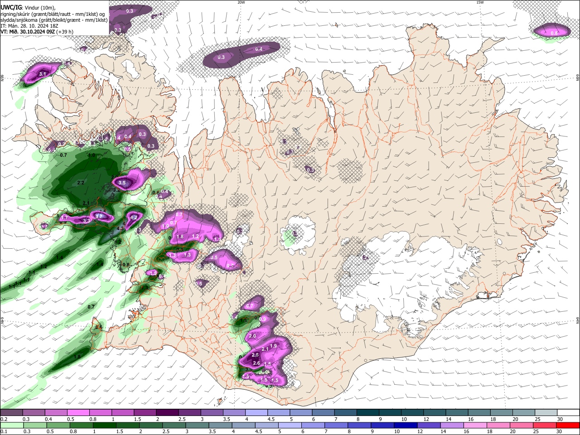
Task: Click the '3.5' snow value in the west
Action: tap(122, 183)
